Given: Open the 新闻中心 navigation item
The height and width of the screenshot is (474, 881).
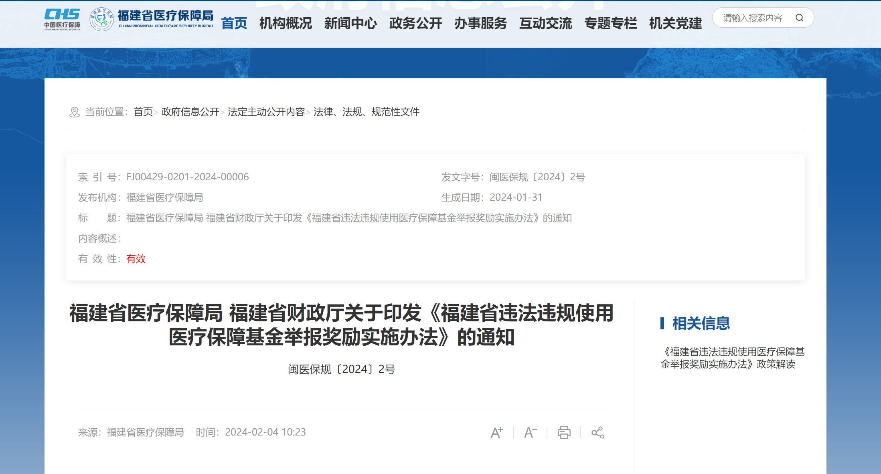Looking at the screenshot, I should point(350,23).
